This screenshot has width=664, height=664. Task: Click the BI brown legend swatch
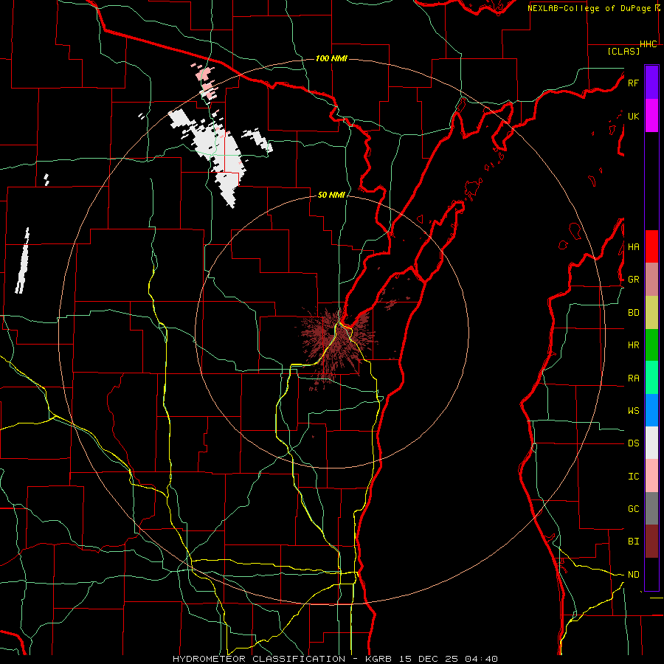pyautogui.click(x=651, y=542)
